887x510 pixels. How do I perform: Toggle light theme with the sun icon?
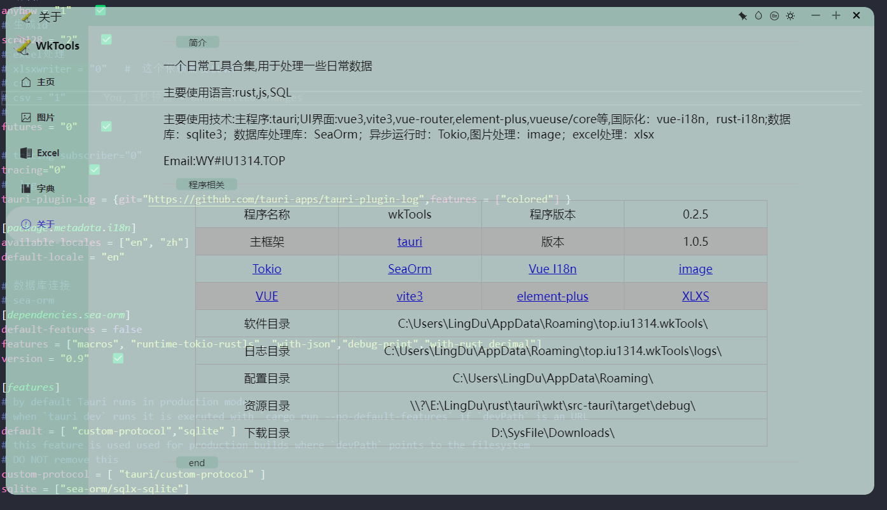pyautogui.click(x=790, y=16)
